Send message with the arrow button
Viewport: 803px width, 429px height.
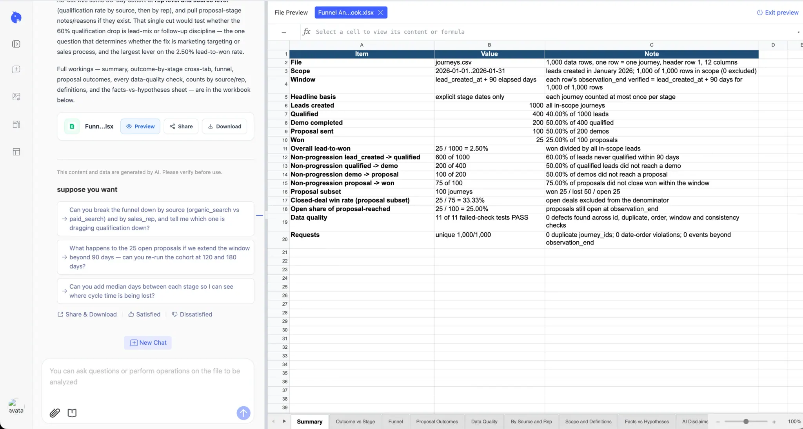[x=243, y=413]
